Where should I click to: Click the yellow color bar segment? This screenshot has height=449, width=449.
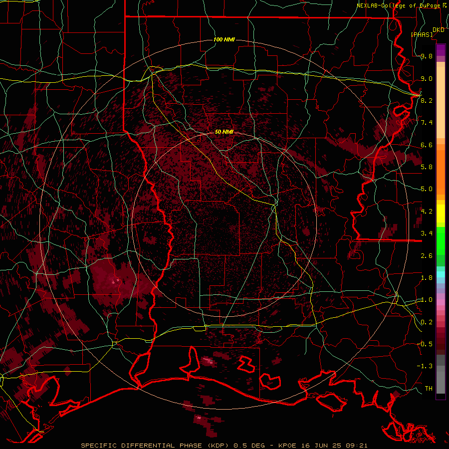441,214
